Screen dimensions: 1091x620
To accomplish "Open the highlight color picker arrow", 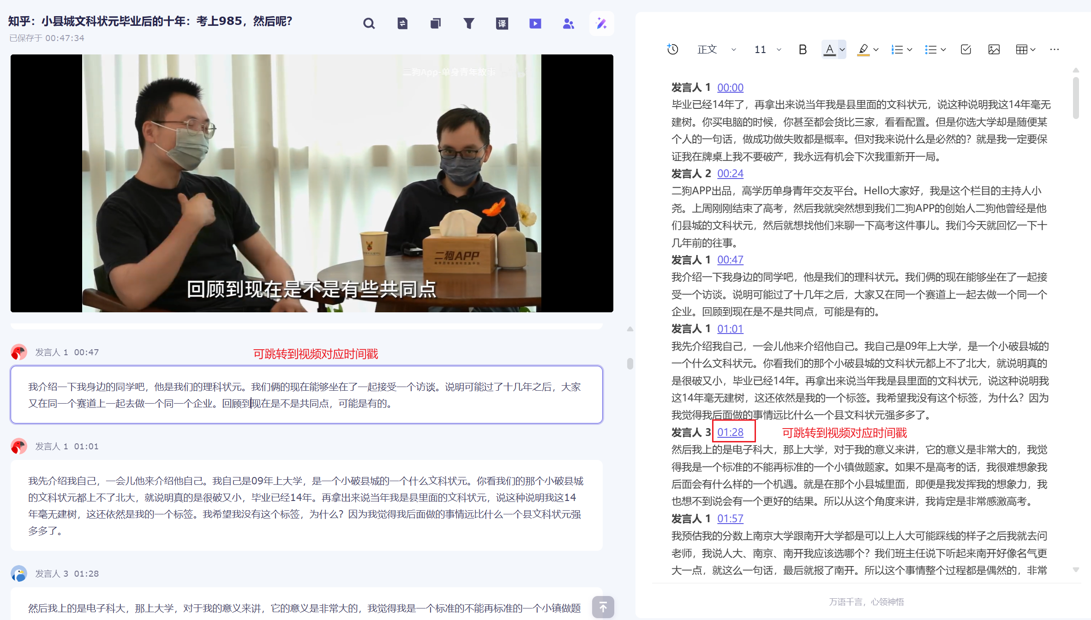I will click(876, 49).
